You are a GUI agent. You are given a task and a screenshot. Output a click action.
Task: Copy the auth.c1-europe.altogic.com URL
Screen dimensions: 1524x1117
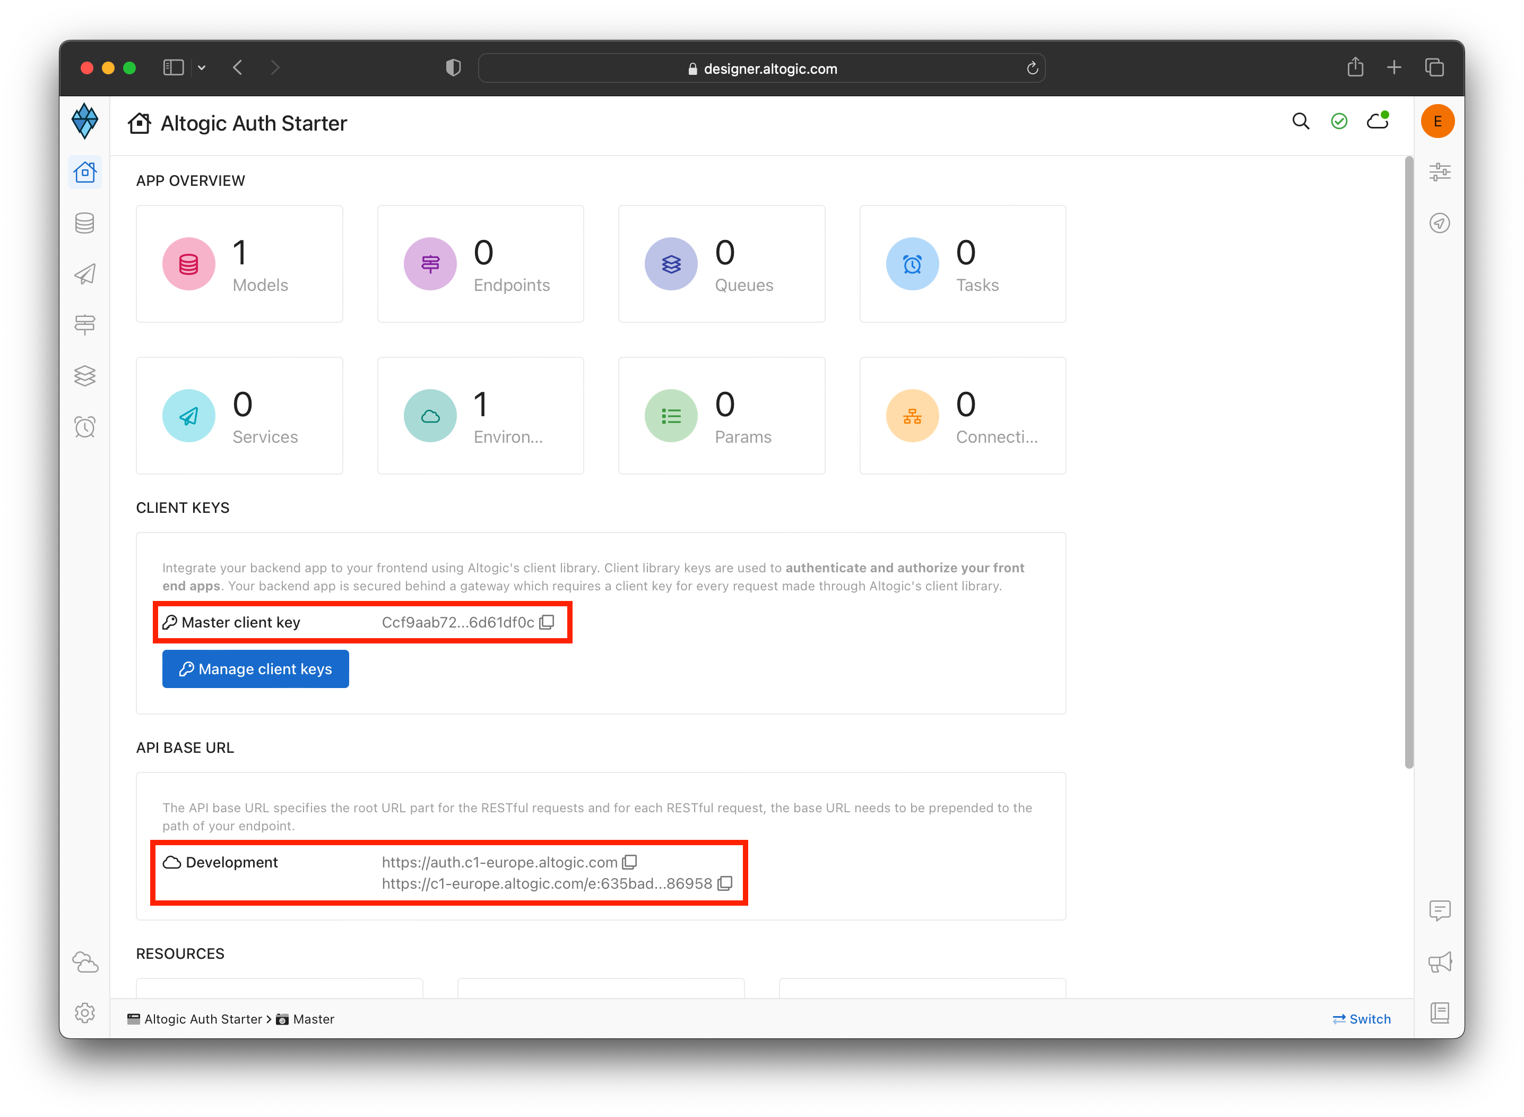(x=630, y=862)
